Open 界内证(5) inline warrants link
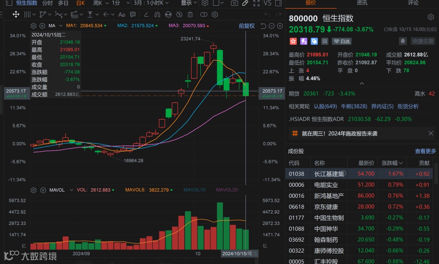 click(x=382, y=107)
